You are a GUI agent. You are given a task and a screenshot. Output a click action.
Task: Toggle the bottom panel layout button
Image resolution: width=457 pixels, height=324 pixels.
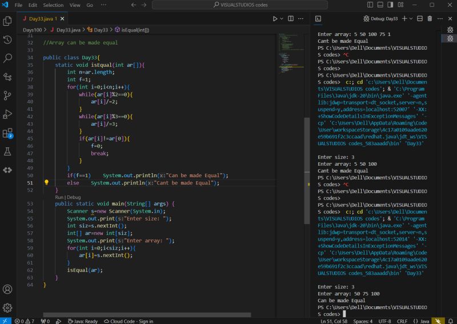click(x=380, y=5)
